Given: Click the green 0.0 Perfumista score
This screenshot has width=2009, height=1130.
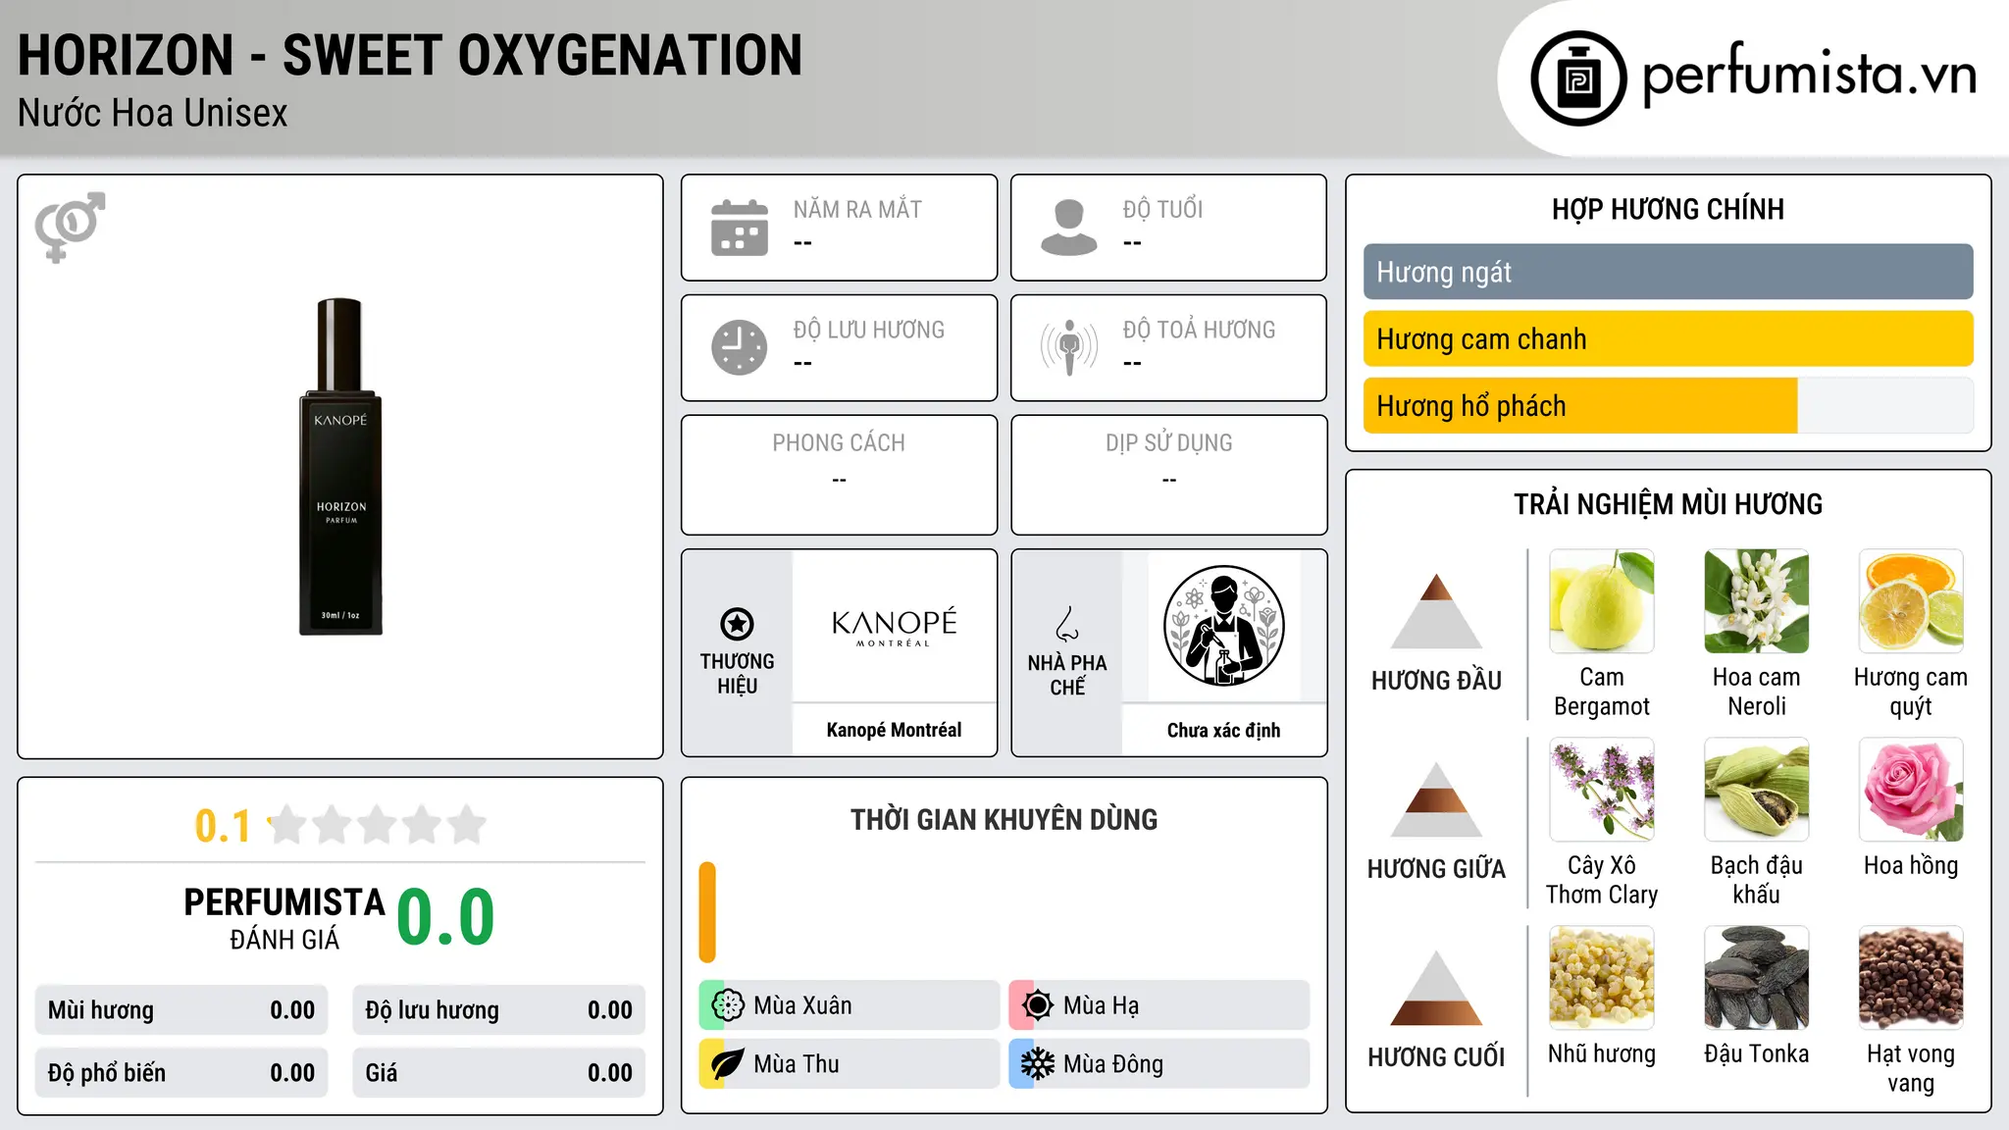Looking at the screenshot, I should coord(445,917).
